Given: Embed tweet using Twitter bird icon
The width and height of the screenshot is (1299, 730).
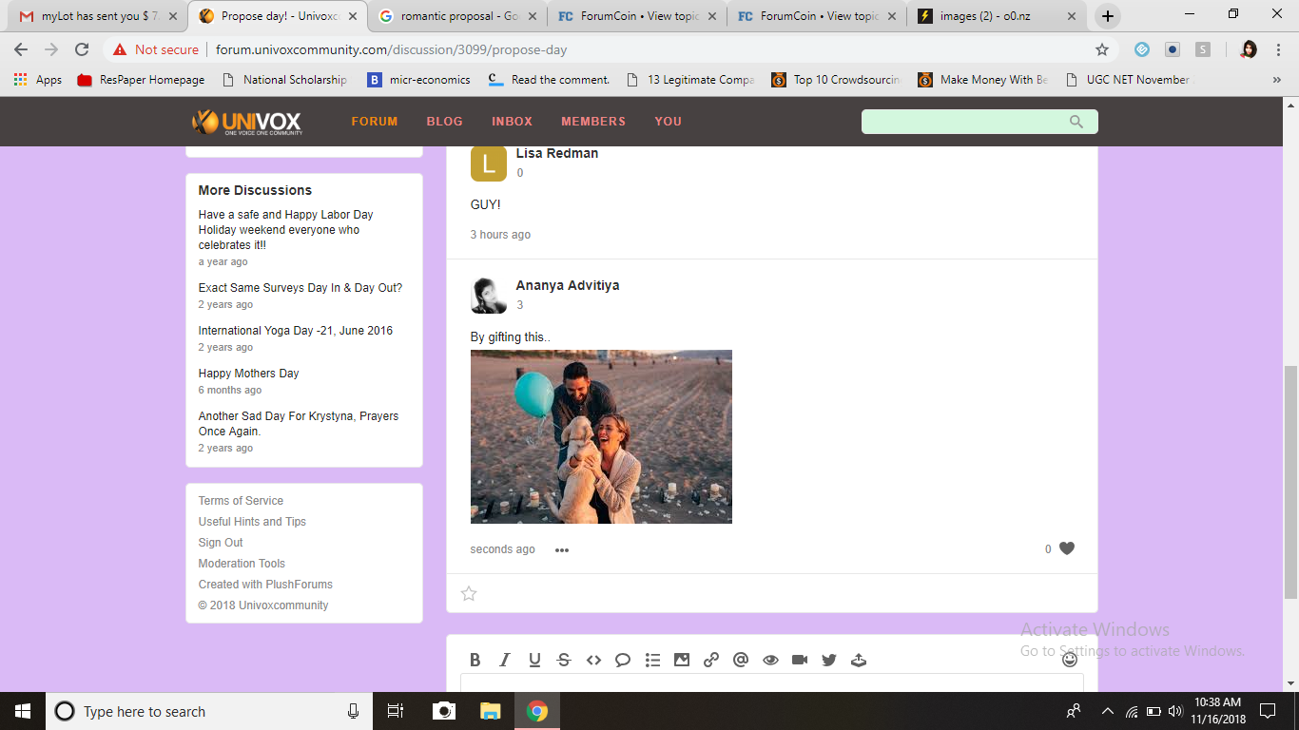Looking at the screenshot, I should click(829, 660).
